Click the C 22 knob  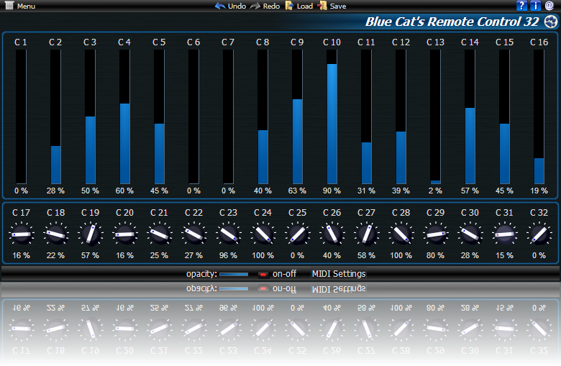(194, 234)
